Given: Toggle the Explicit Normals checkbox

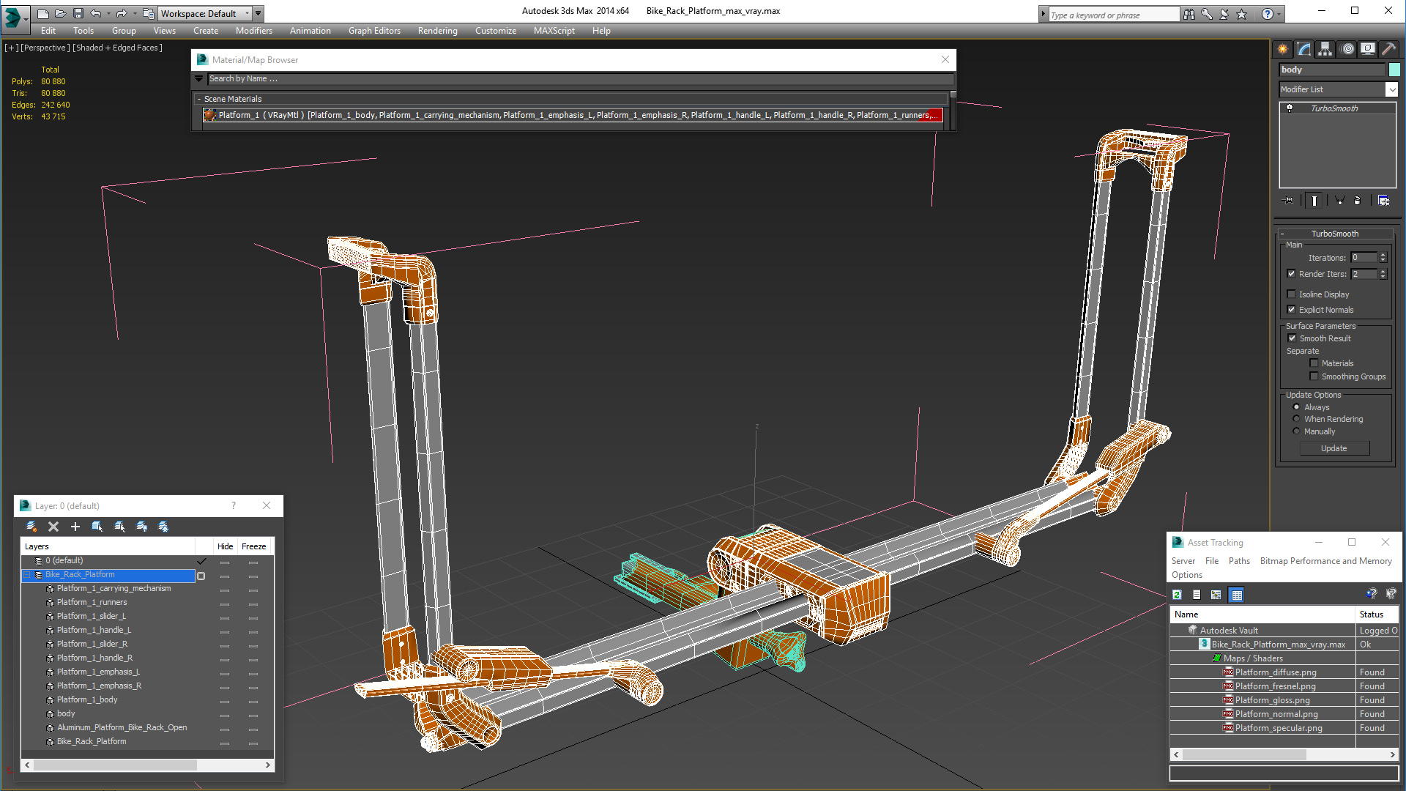Looking at the screenshot, I should click(x=1292, y=310).
